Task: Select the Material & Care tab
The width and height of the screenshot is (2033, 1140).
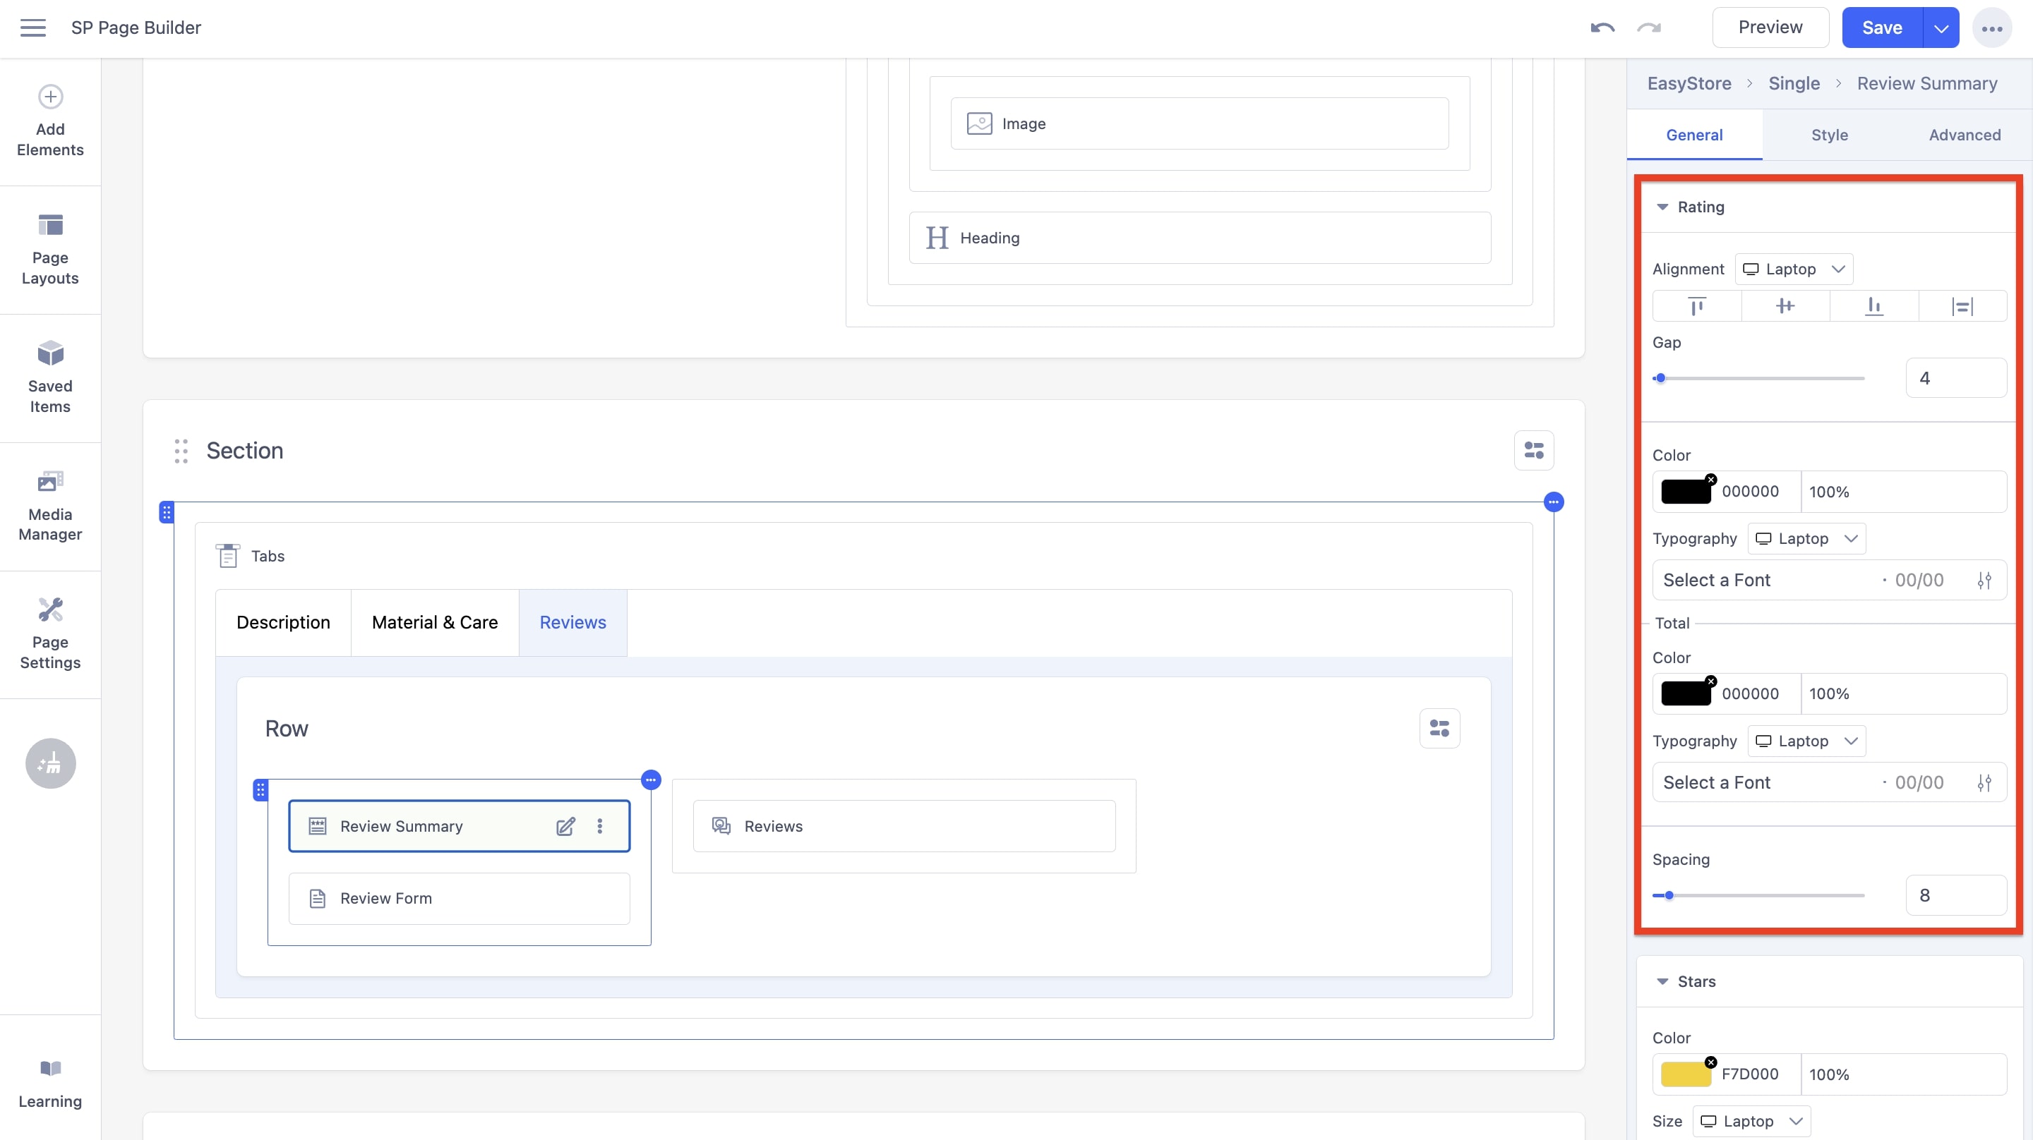Action: click(435, 622)
